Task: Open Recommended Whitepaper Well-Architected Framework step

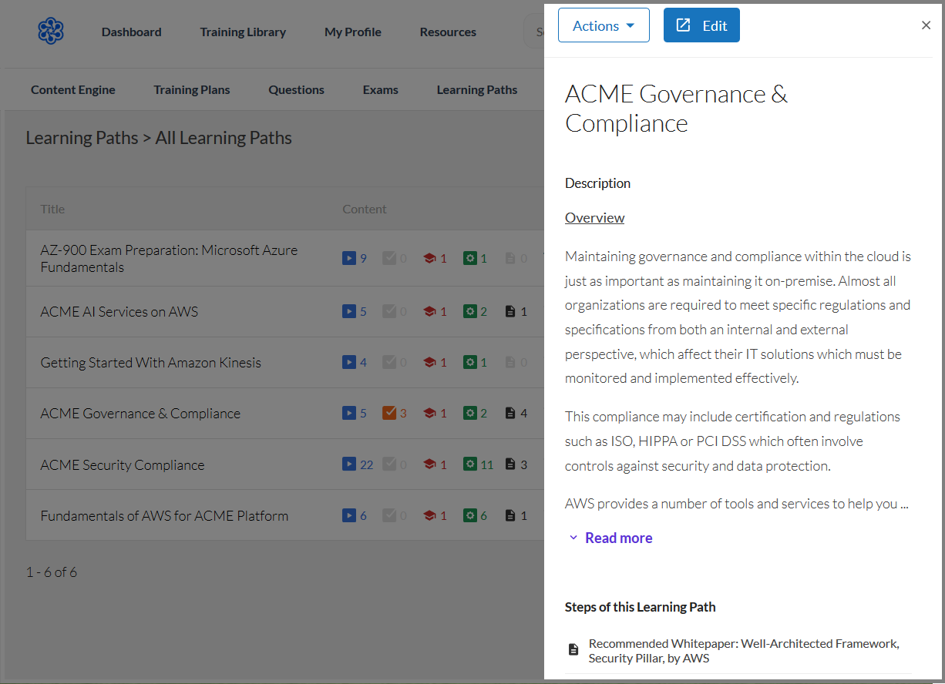Action: [x=744, y=651]
